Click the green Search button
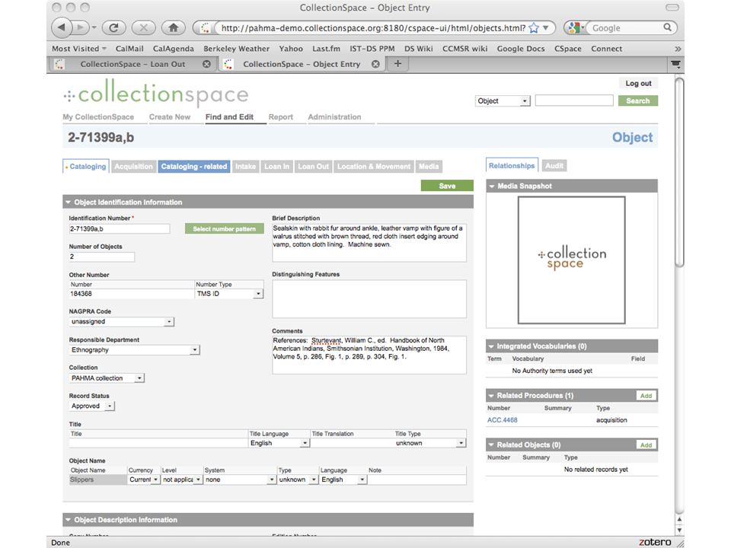 [x=638, y=100]
